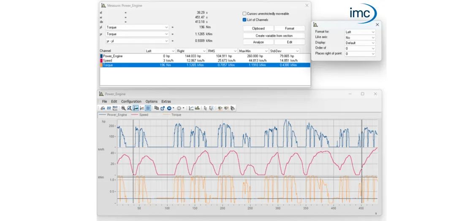Click the bar chart toolbar icon
Screen dimensions: 456x221
(x=197, y=108)
